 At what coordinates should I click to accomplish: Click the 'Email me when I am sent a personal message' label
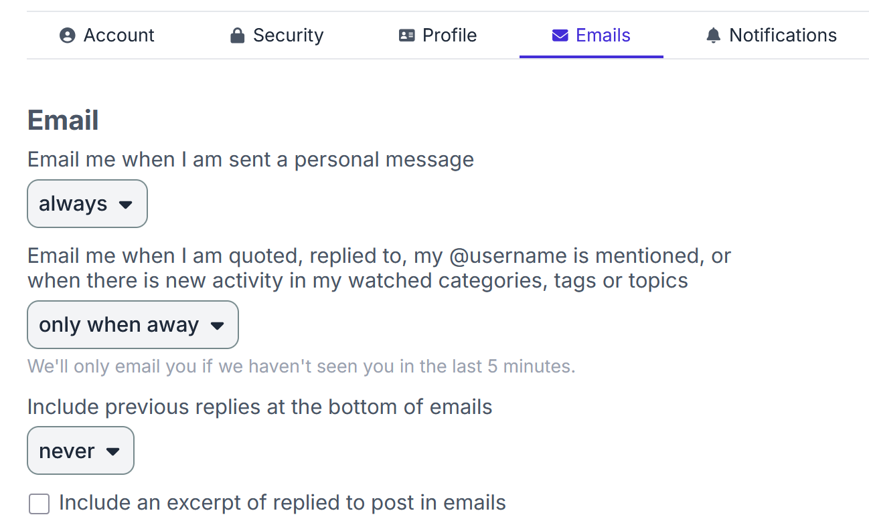coord(250,160)
